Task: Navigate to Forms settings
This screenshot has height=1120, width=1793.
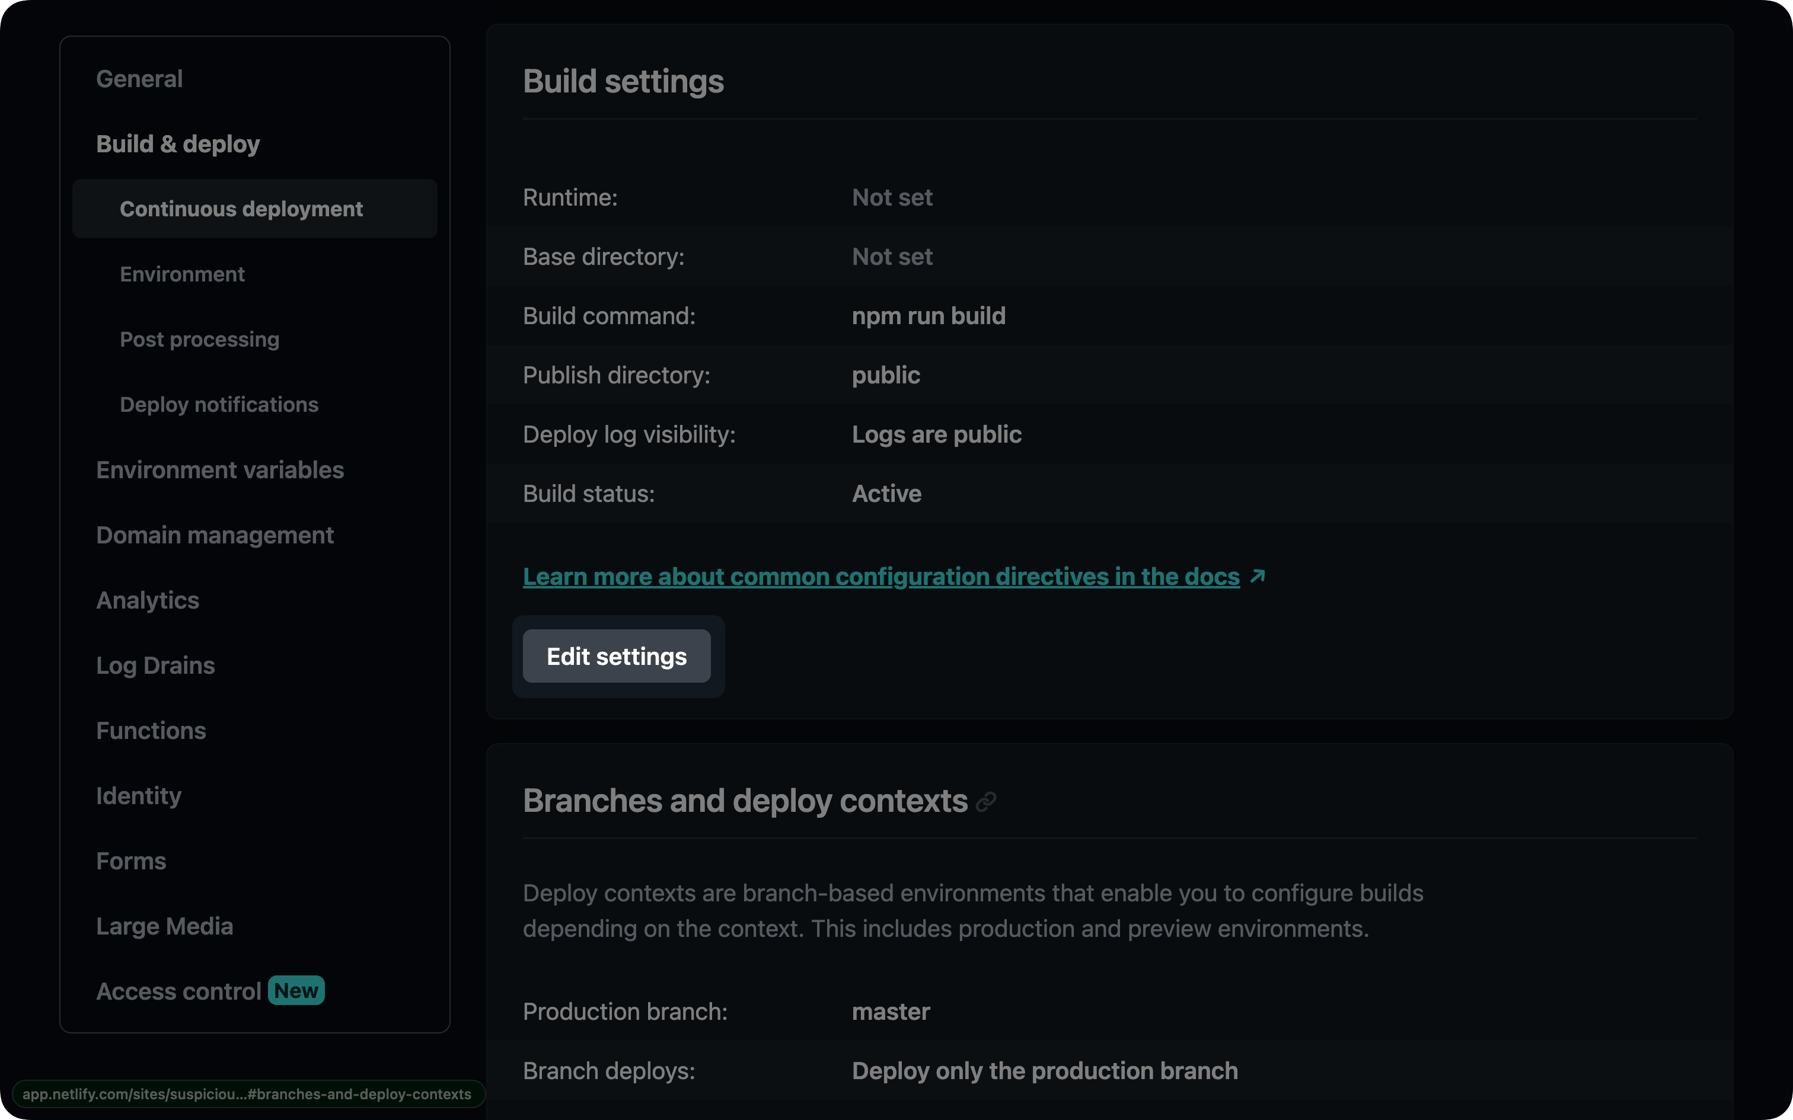Action: pyautogui.click(x=131, y=860)
